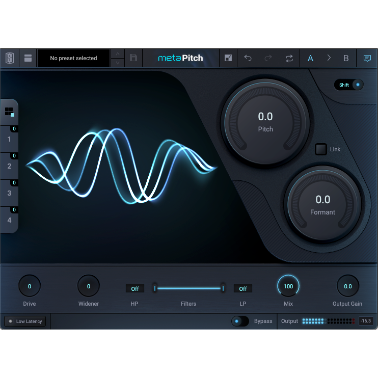Undo the last change
Screen dimensions: 378x378
tap(248, 58)
